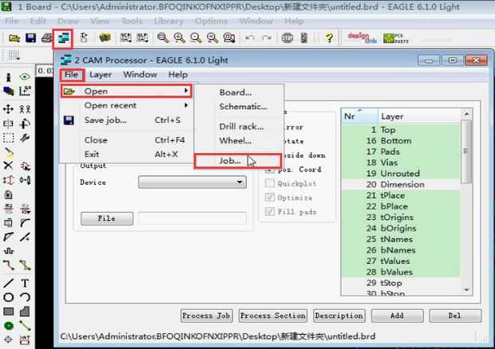Choose Wheel... from the Open submenu
The image size is (495, 349).
click(x=236, y=140)
